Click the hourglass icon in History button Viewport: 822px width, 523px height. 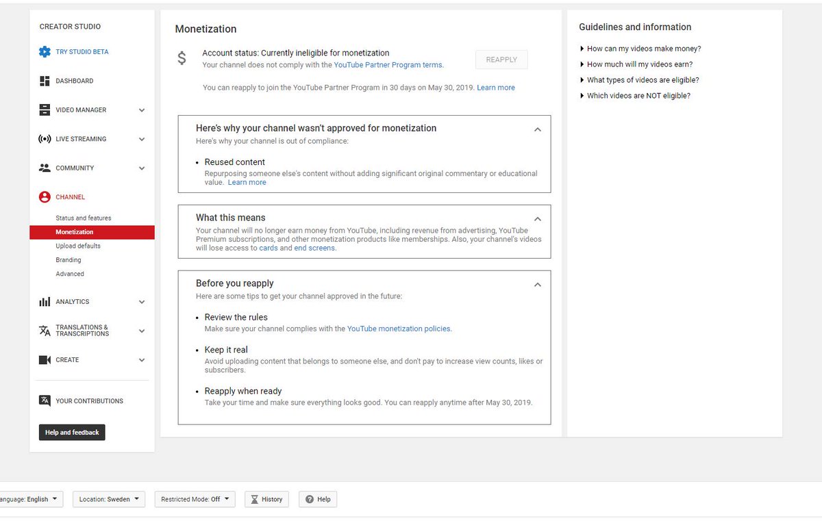(x=254, y=499)
